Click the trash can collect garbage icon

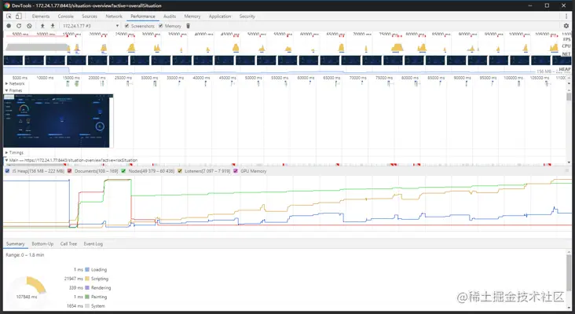coord(188,26)
